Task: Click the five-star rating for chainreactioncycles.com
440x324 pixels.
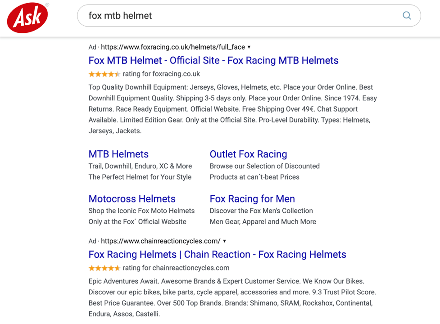Action: (x=104, y=268)
